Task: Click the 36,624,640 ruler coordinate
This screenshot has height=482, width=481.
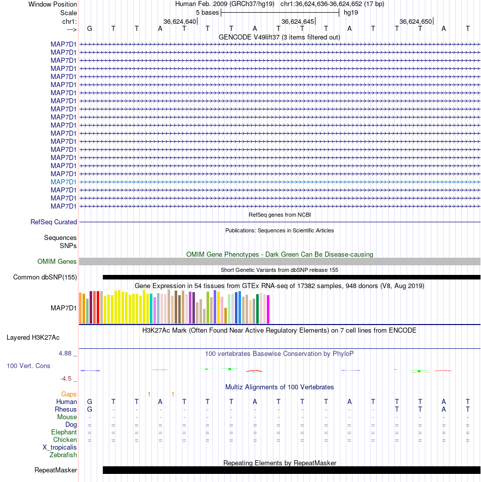Action: pyautogui.click(x=180, y=21)
